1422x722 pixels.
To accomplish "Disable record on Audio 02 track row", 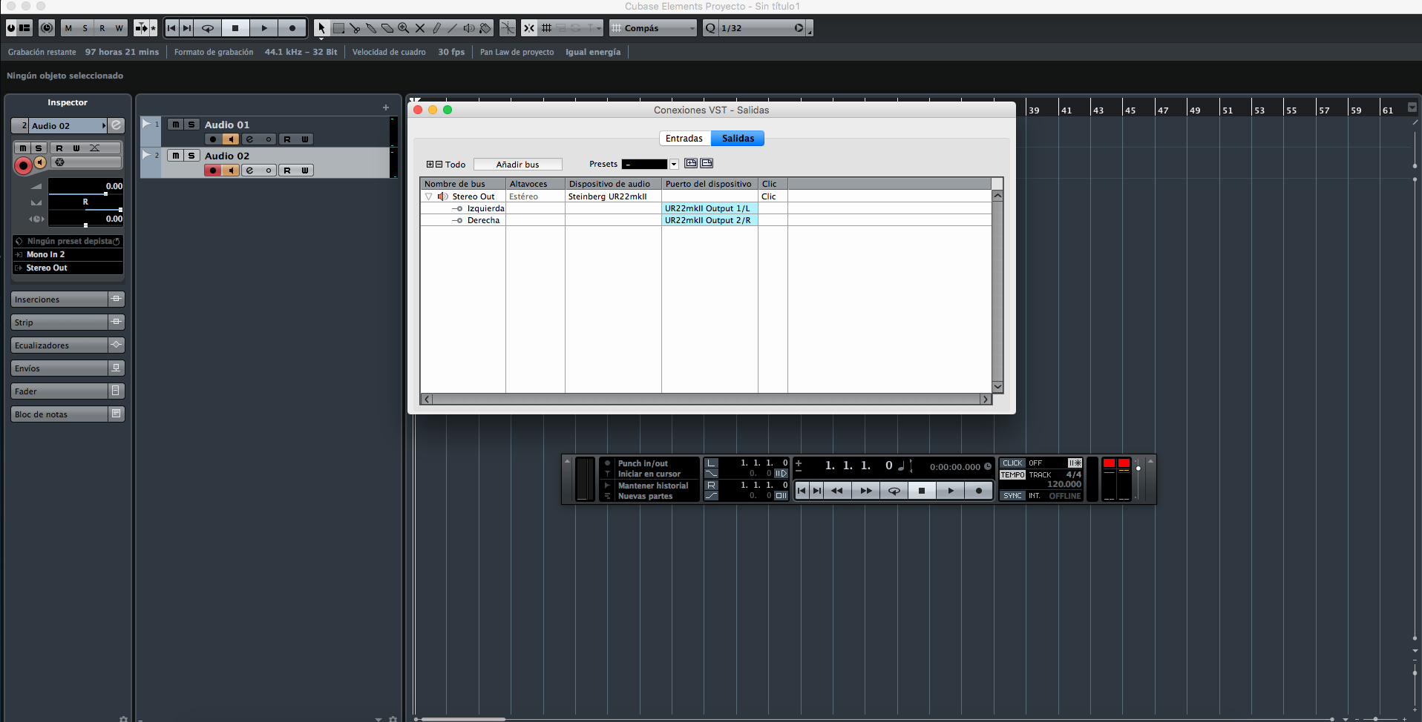I will pos(213,170).
